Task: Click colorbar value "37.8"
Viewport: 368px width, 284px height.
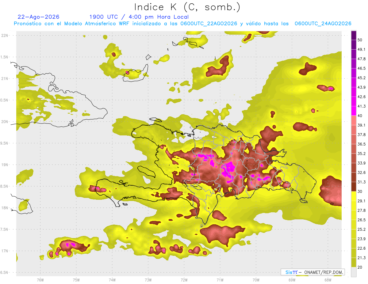Action: [362, 134]
